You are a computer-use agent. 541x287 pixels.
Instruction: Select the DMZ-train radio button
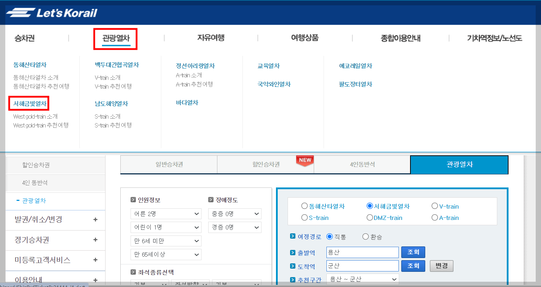[370, 218]
